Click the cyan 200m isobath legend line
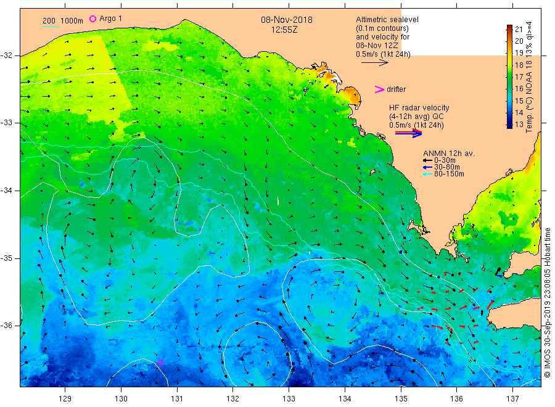555x407 pixels. pyautogui.click(x=51, y=27)
